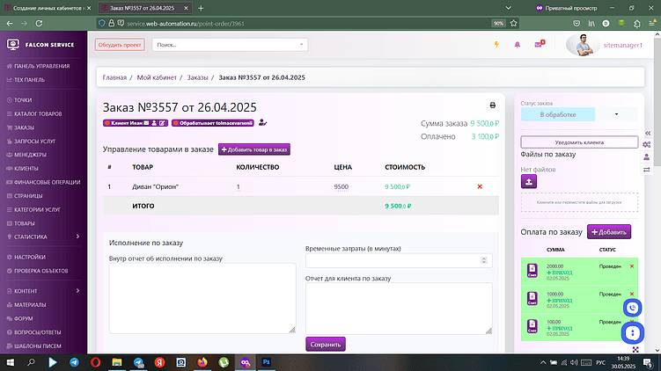This screenshot has width=661, height=371.
Task: Open Telegram from the taskbar
Action: tap(74, 362)
